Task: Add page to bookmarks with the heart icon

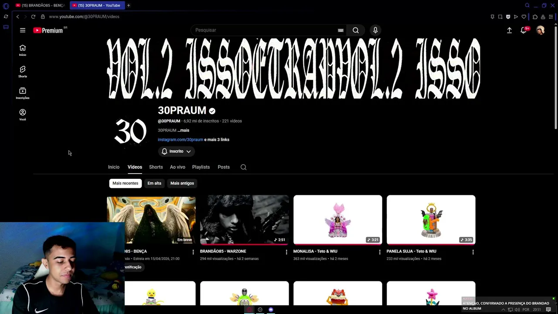Action: [524, 17]
